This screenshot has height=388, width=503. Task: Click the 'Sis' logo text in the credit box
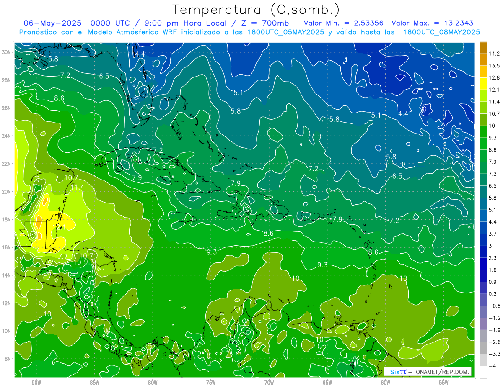[x=395, y=372]
